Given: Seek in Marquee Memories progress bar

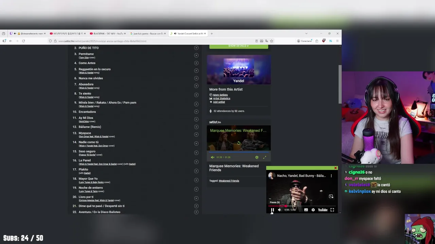Looking at the screenshot, I should click(x=239, y=152).
